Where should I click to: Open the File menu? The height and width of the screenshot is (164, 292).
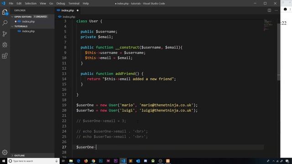[11, 3]
